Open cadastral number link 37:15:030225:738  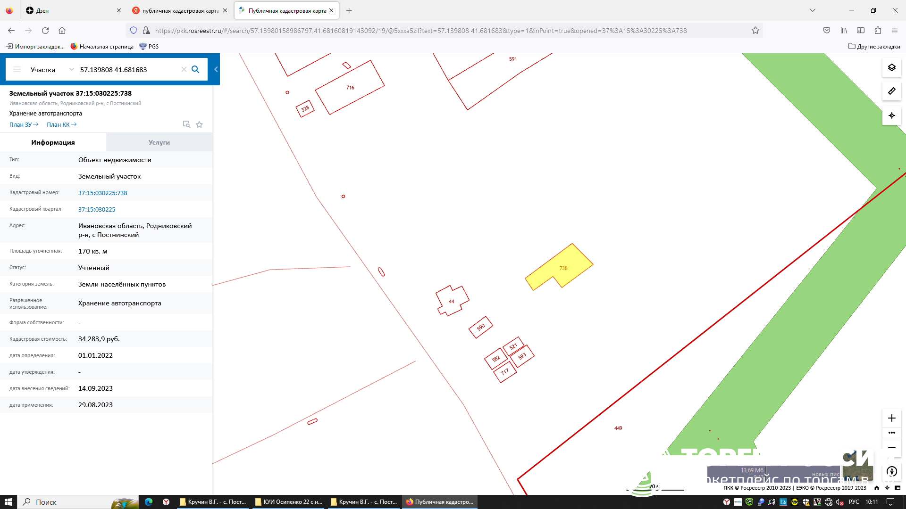(102, 193)
